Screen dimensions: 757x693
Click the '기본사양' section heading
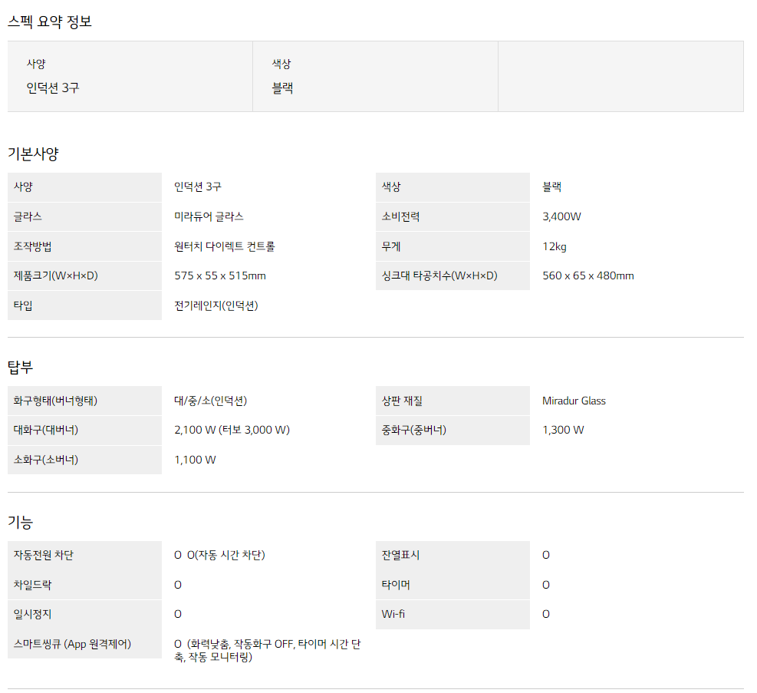pos(33,153)
